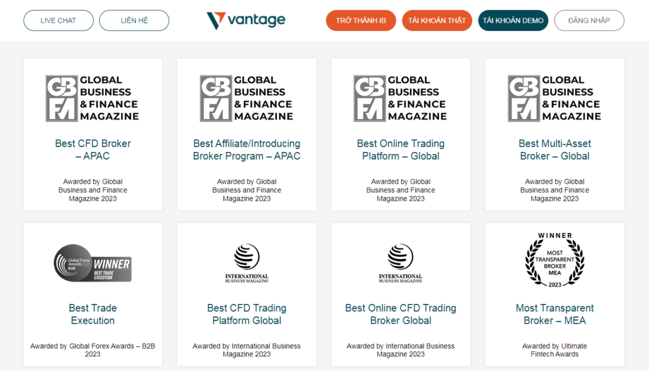The width and height of the screenshot is (649, 371).
Task: Click the Best Trade Execution title text
Action: [x=93, y=314]
